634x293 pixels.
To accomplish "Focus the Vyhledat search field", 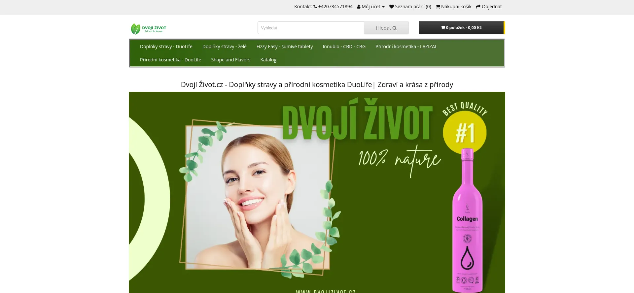I will click(311, 28).
